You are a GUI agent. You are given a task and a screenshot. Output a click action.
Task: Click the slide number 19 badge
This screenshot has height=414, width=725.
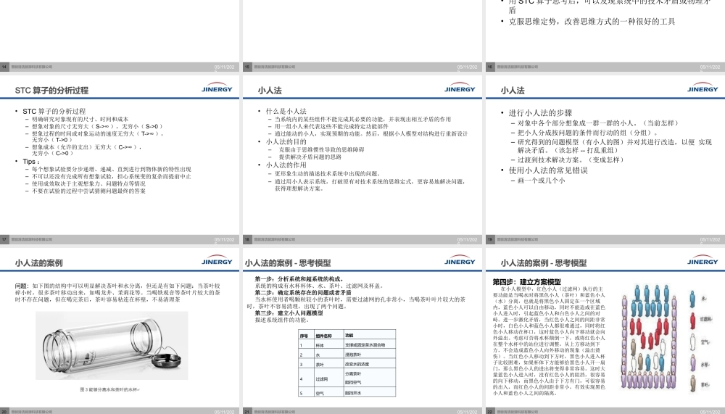490,239
